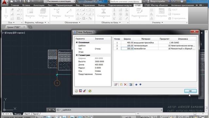Switch to the Лист1 layout tab
This screenshot has height=118, width=209.
click(27, 114)
